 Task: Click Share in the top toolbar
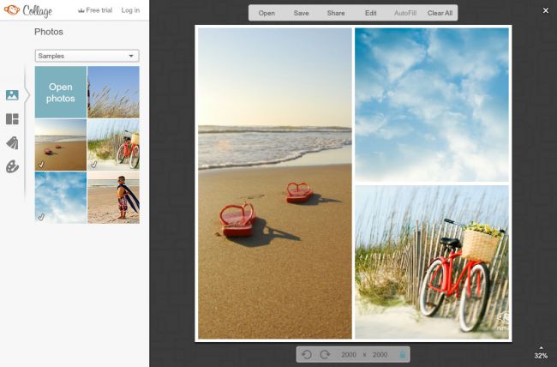pos(336,14)
